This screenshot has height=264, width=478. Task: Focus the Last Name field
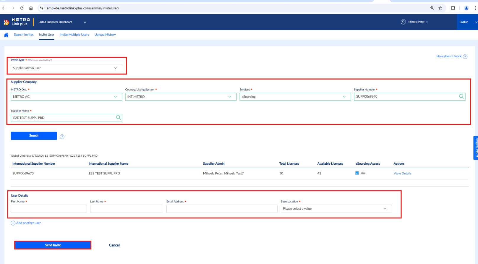pos(127,209)
